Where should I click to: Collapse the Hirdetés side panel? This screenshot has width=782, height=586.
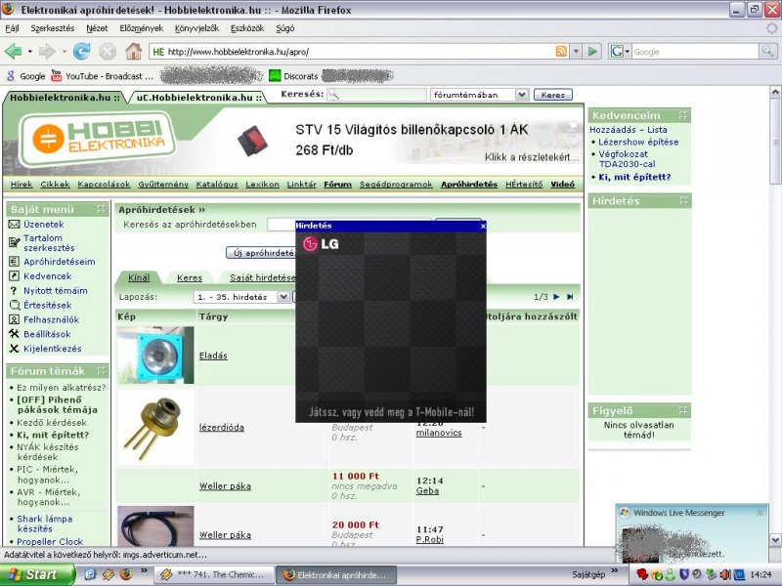(683, 201)
